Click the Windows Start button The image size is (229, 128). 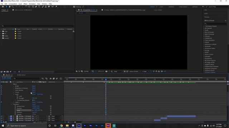pyautogui.click(x=3, y=126)
